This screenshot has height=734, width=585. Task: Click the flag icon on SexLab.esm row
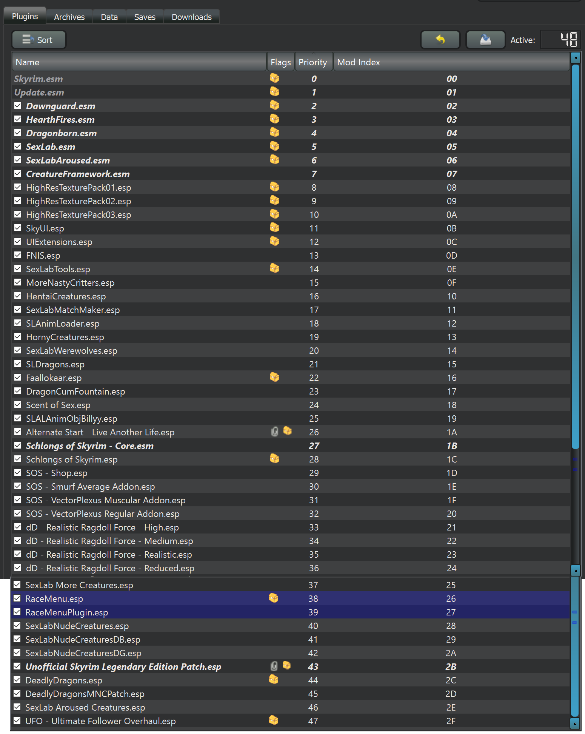(274, 146)
